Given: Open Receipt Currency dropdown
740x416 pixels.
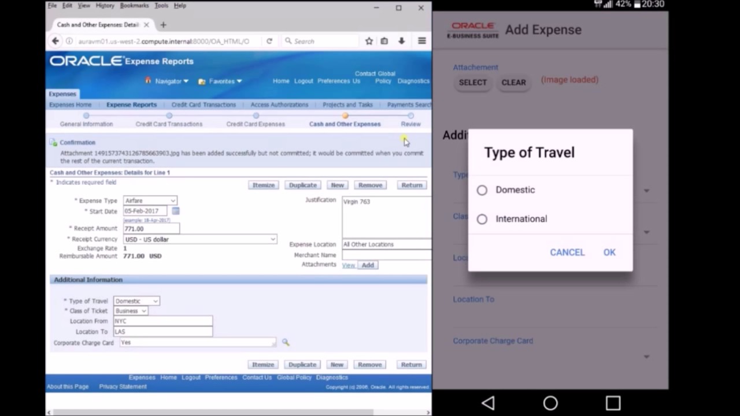Looking at the screenshot, I should click(199, 239).
